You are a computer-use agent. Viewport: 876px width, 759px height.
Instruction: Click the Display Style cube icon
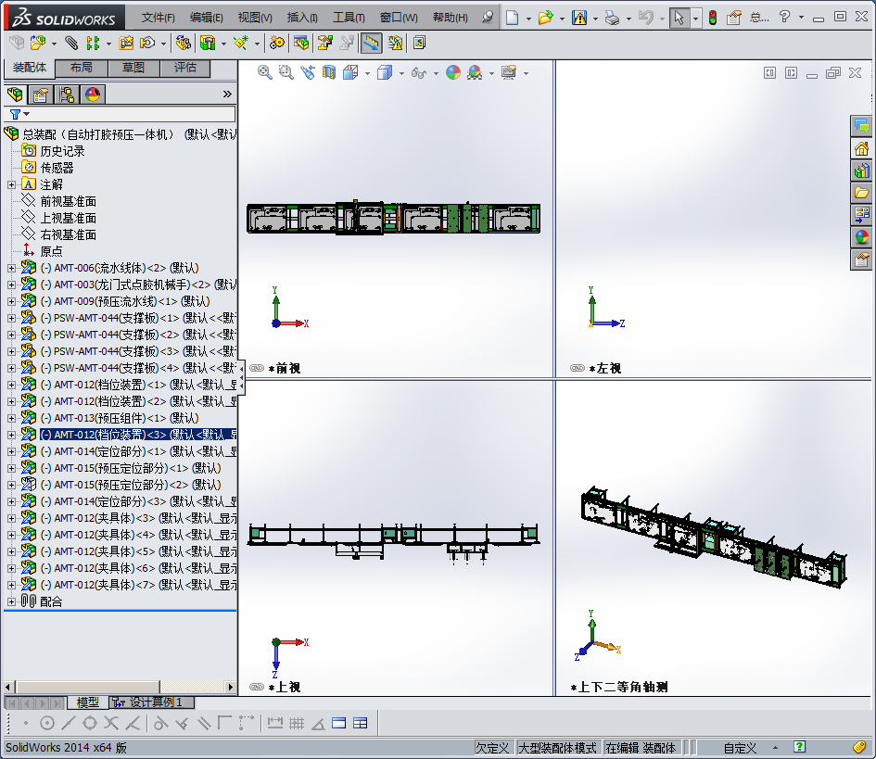[385, 72]
